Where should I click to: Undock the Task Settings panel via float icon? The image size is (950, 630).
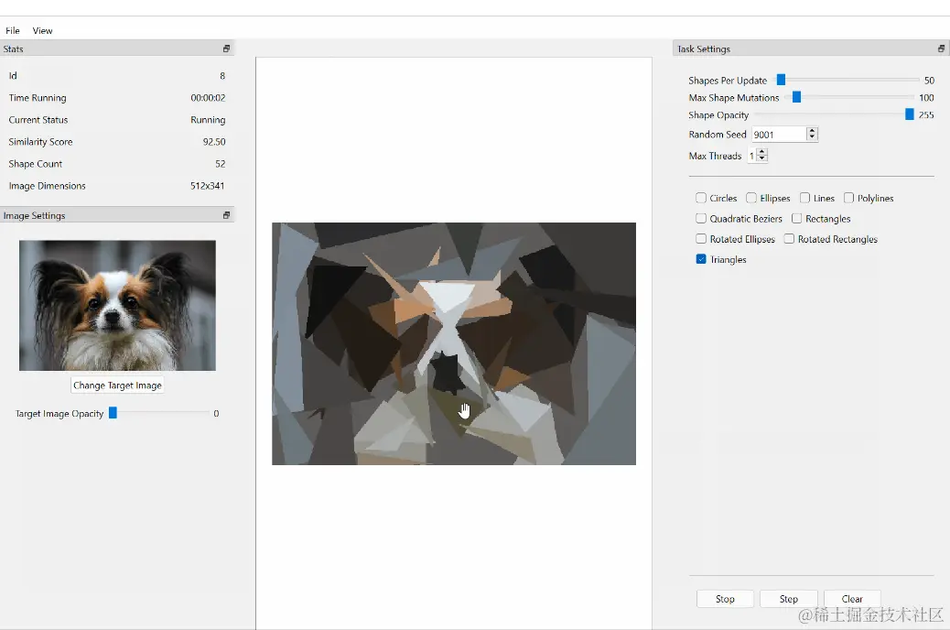tap(940, 49)
